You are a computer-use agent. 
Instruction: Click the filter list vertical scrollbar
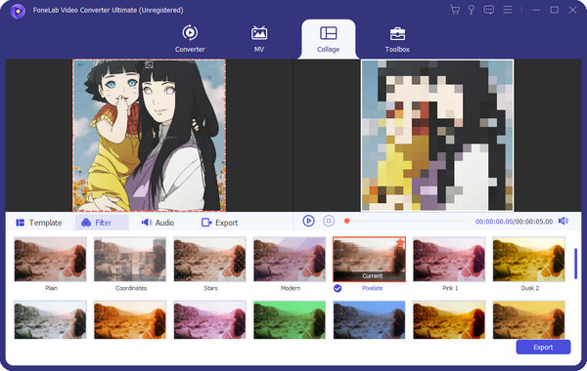pyautogui.click(x=575, y=264)
